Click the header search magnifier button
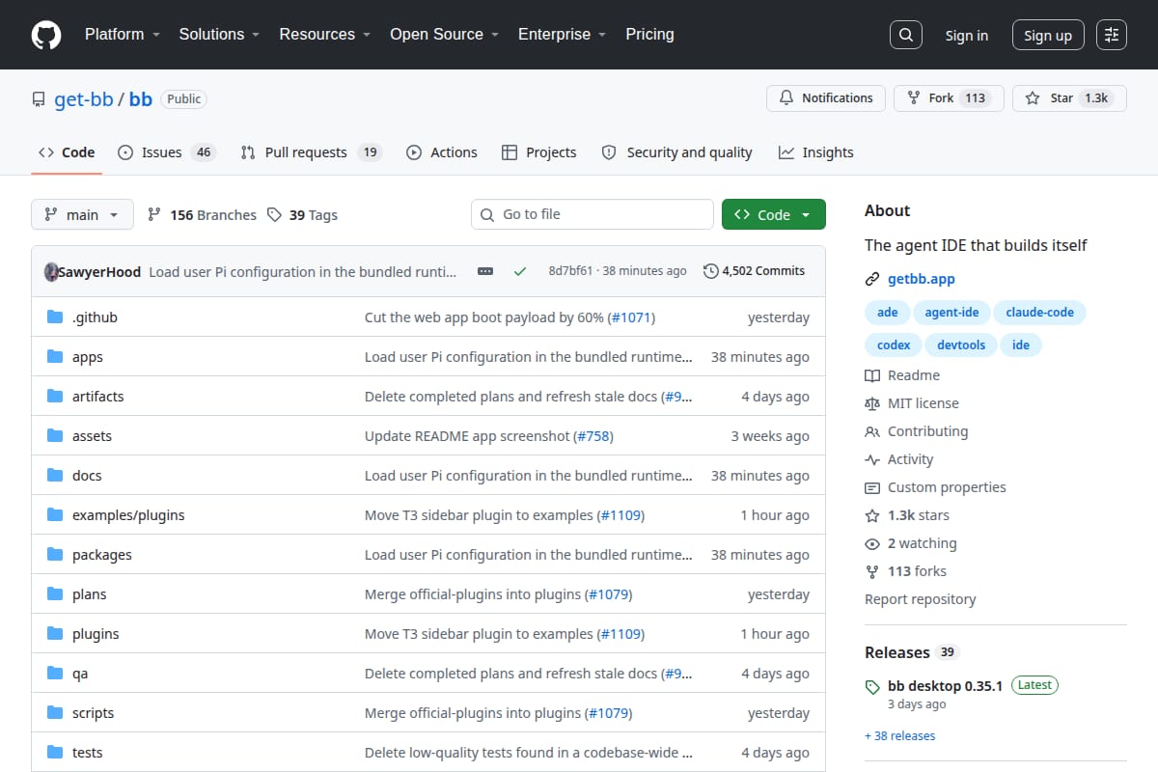This screenshot has height=772, width=1158. click(x=905, y=35)
